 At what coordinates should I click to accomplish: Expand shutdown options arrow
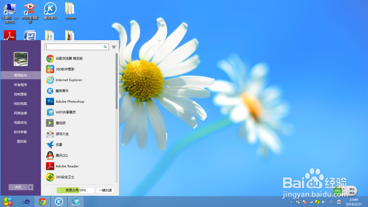(x=31, y=187)
